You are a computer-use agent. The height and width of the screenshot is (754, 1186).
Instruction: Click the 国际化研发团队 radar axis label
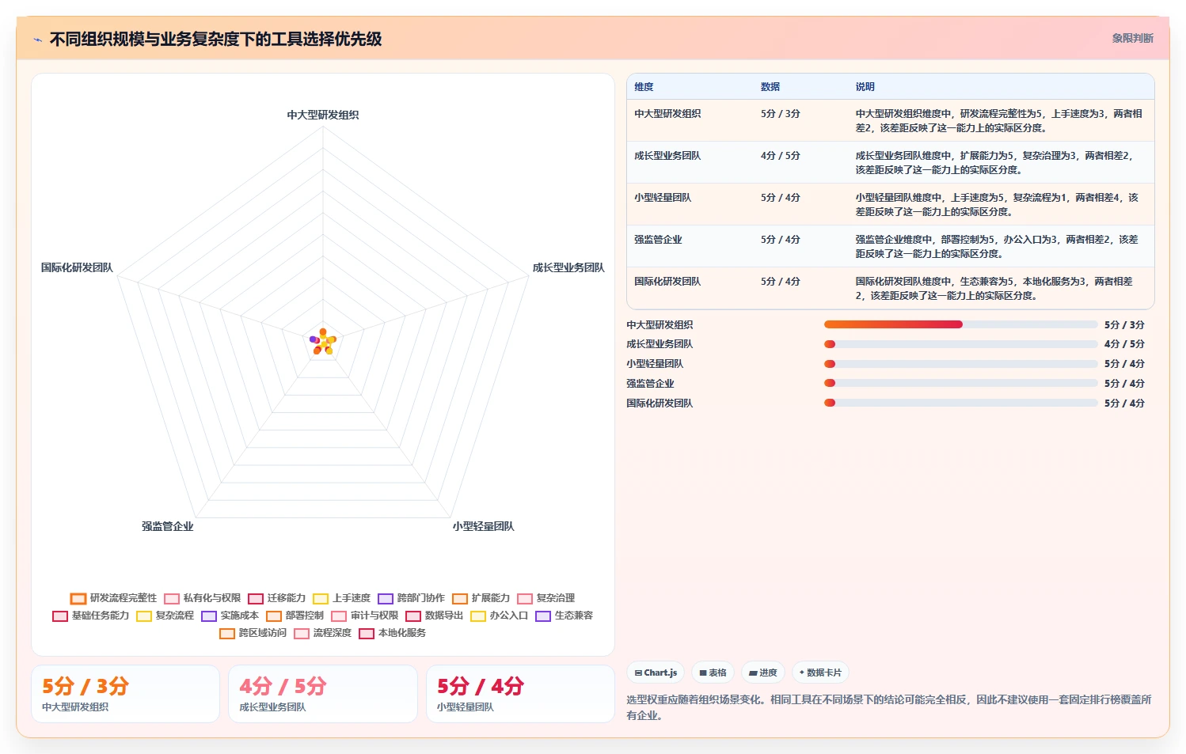point(77,267)
